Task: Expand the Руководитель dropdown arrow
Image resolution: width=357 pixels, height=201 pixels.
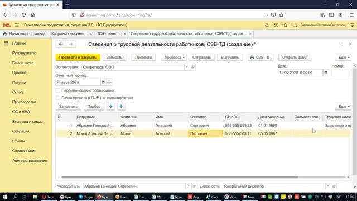Action: click(x=189, y=186)
